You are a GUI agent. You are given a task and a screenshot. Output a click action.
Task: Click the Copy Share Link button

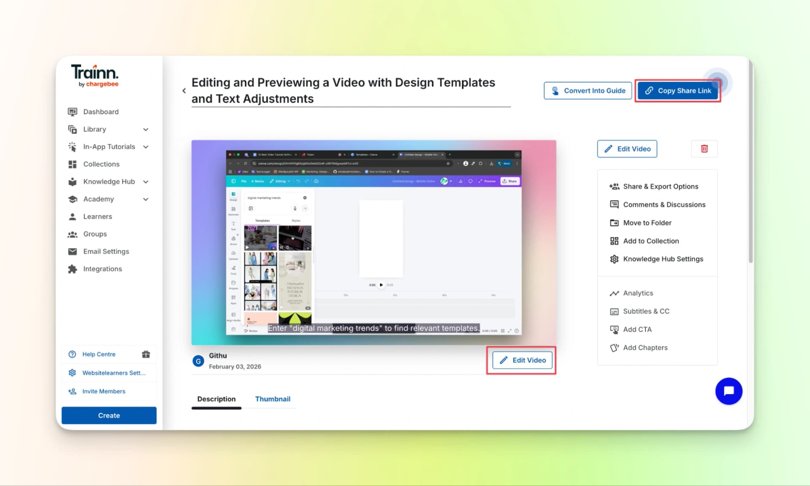click(678, 91)
